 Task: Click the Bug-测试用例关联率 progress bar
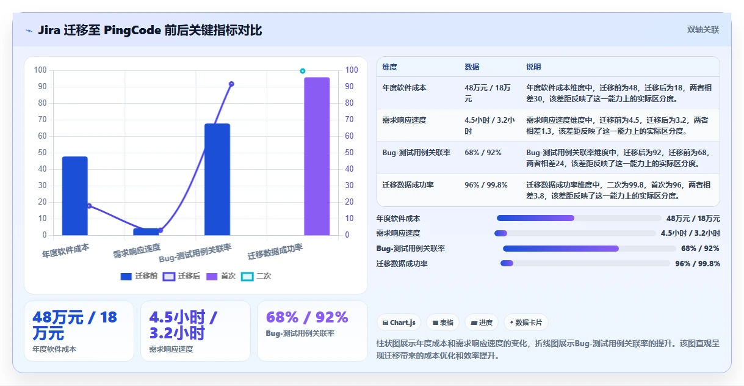pos(590,249)
